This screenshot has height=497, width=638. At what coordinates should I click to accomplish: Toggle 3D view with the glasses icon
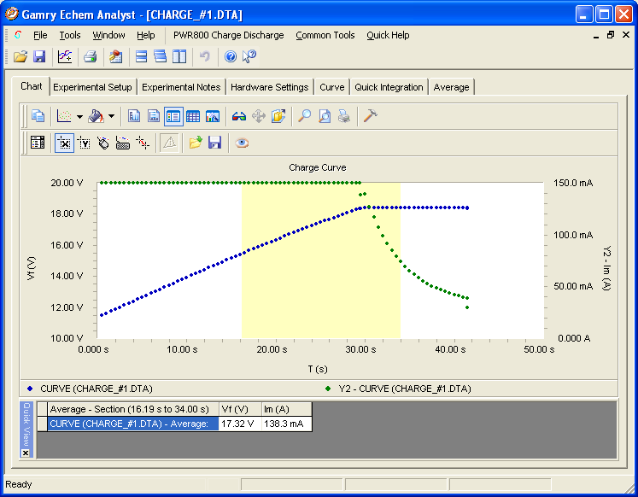point(239,117)
